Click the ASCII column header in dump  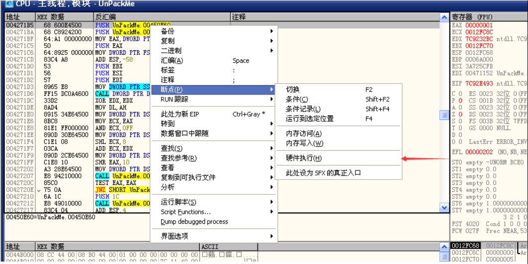229,247
